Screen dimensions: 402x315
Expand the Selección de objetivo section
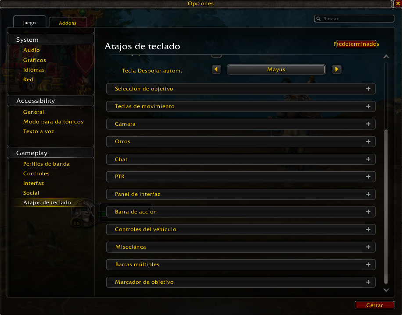(241, 89)
